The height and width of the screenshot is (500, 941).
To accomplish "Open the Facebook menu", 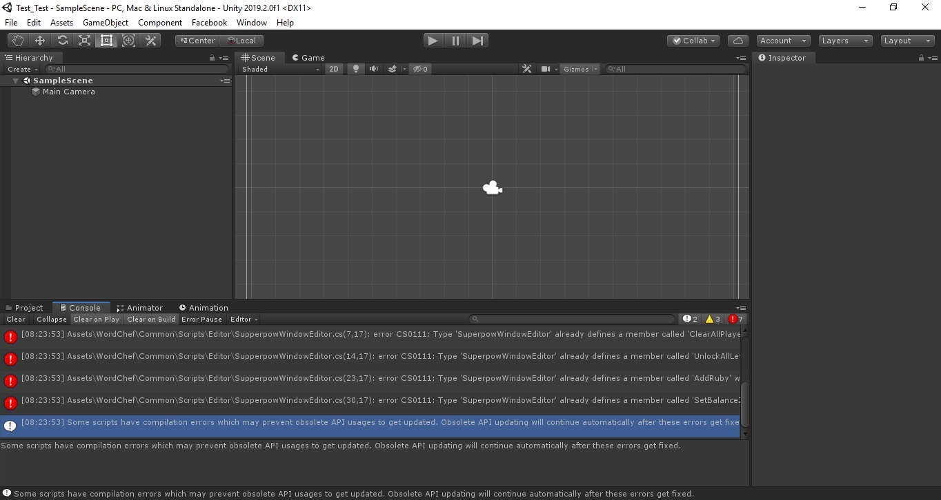I will (209, 22).
